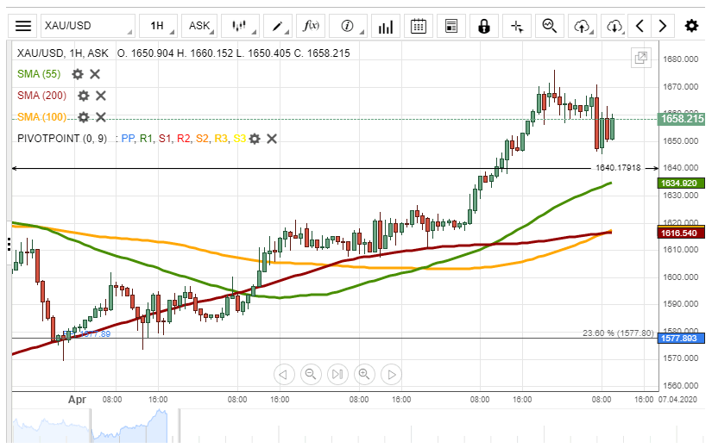The width and height of the screenshot is (712, 448).
Task: Expand the 1H timeframe selector
Action: tap(161, 26)
